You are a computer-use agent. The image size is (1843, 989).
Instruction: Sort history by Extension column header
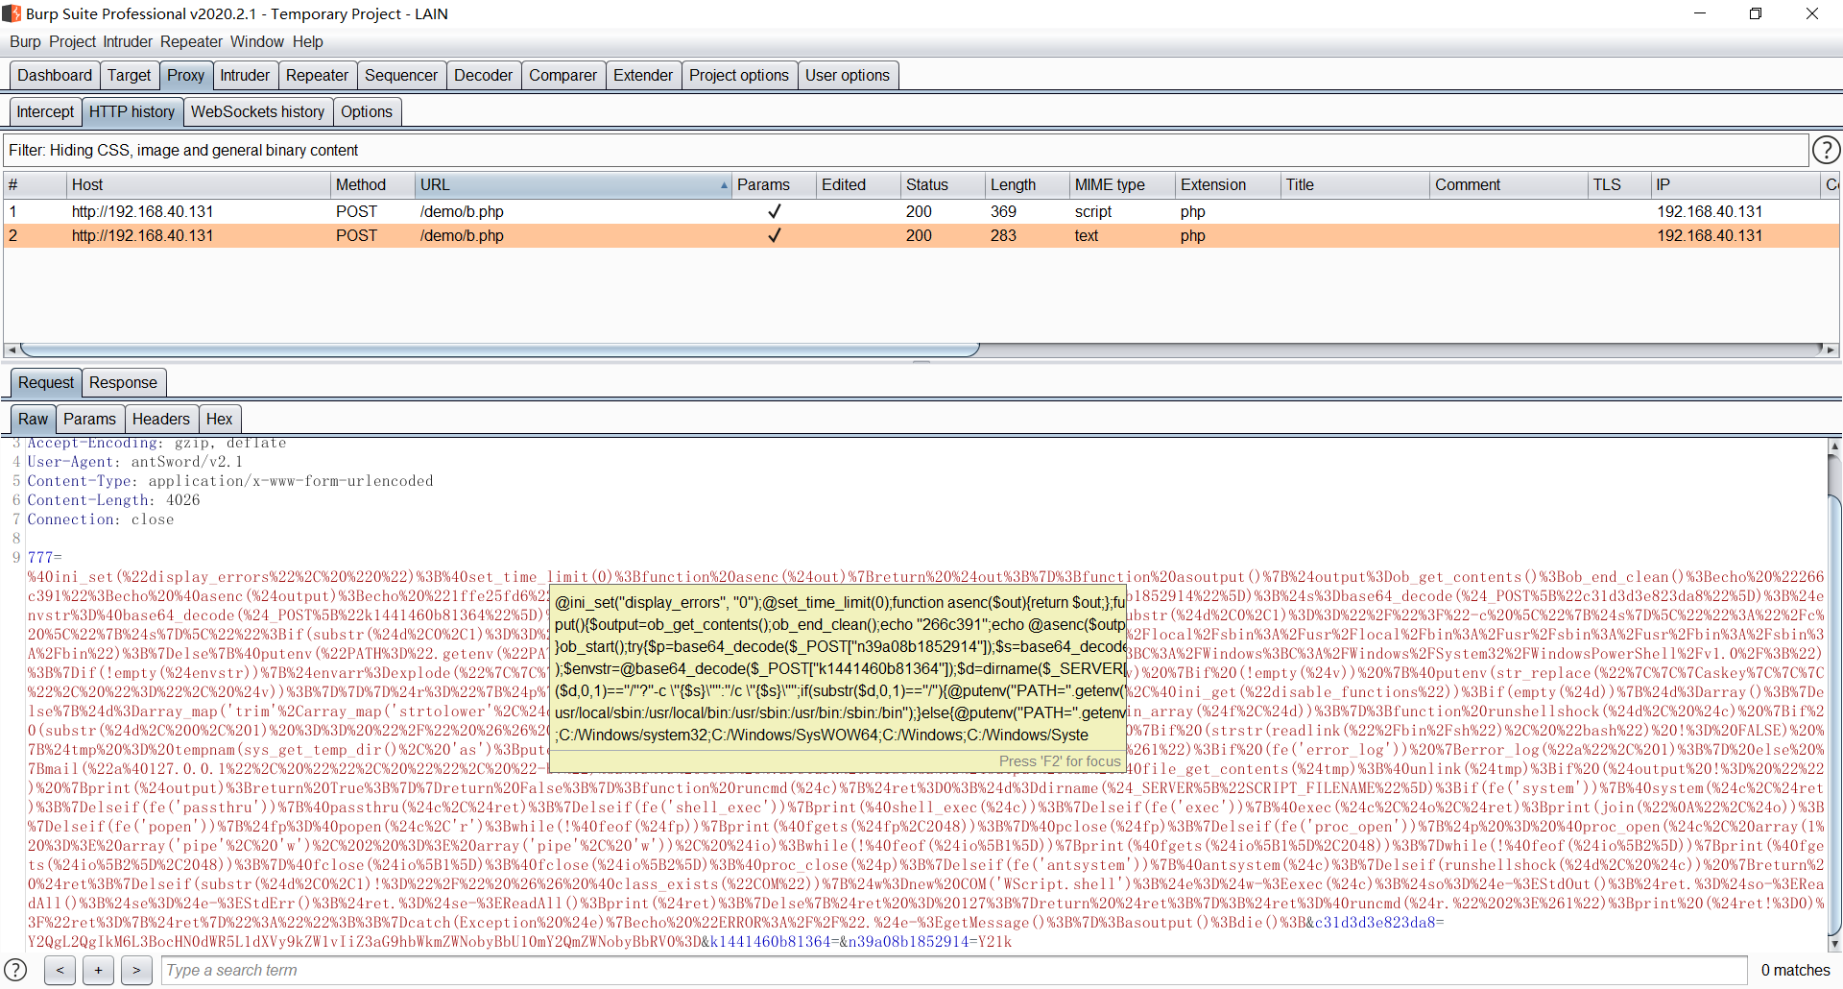pyautogui.click(x=1228, y=184)
